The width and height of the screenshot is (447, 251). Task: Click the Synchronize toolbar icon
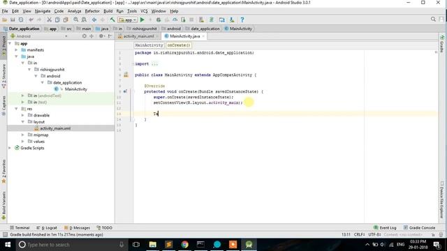point(21,20)
